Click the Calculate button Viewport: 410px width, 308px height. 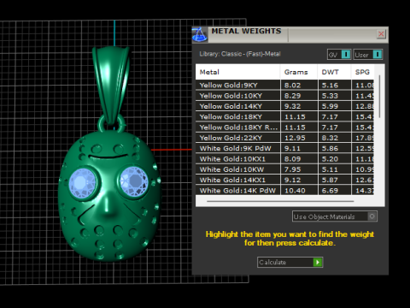pos(290,262)
